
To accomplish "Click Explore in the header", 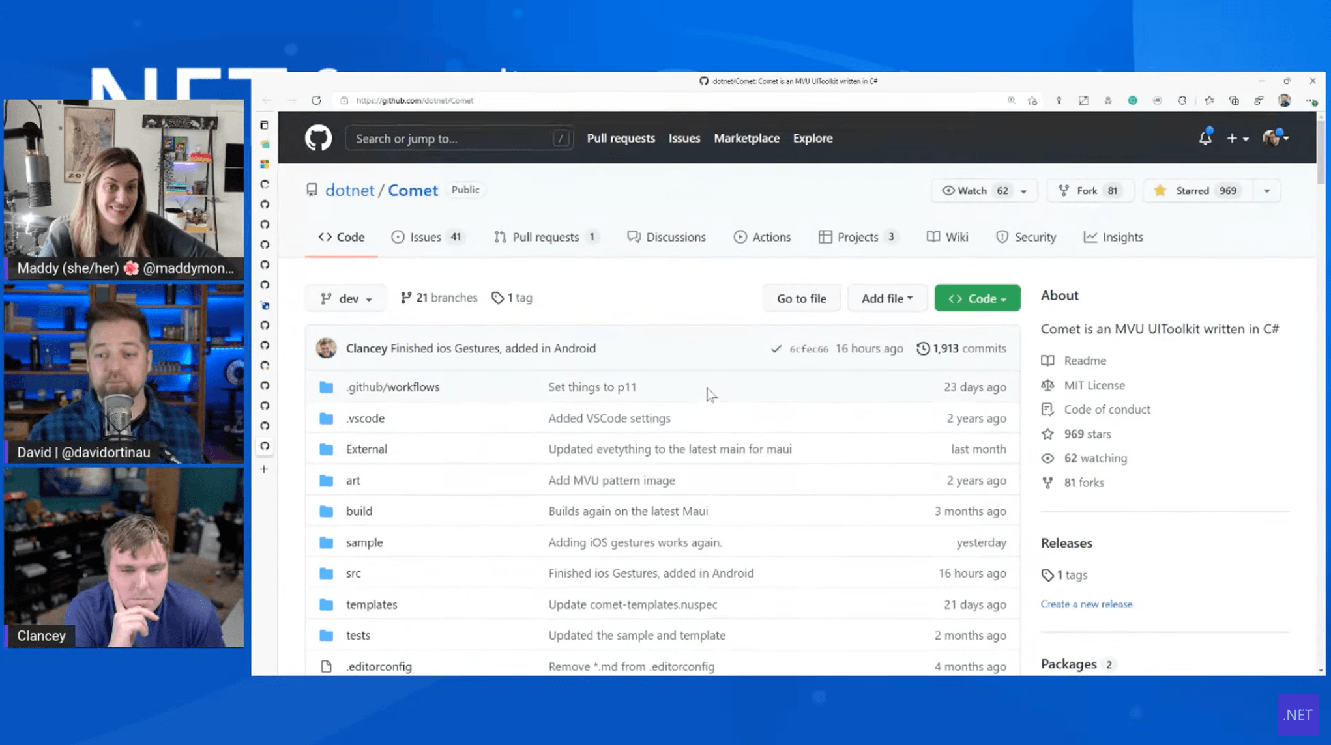I will point(812,138).
